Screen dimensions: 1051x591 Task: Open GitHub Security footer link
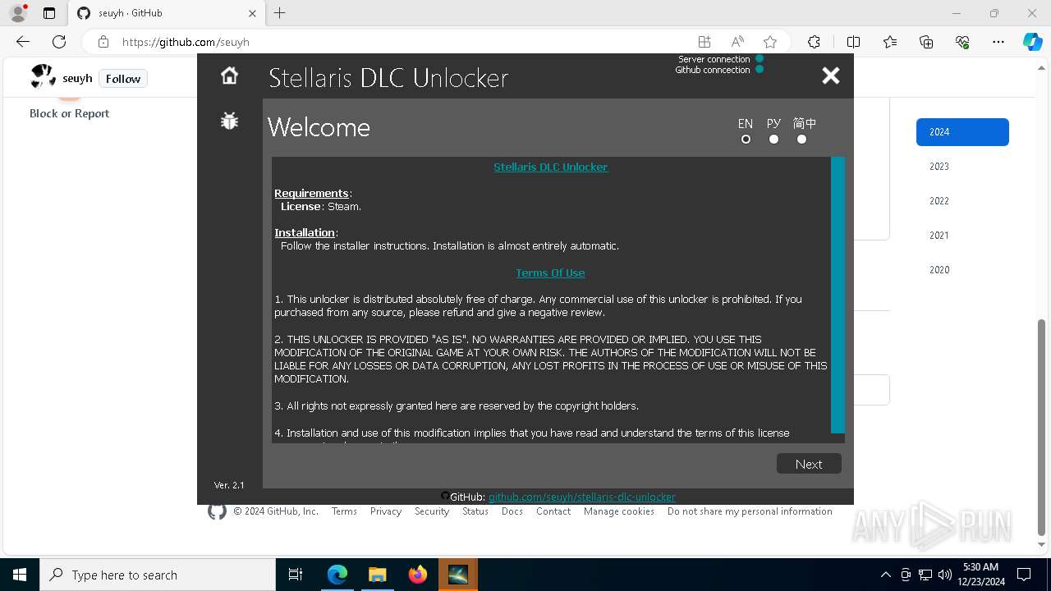point(432,511)
